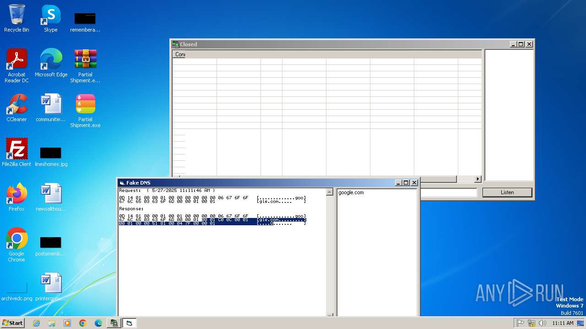Launch Firefox from the desktop
The image size is (586, 329).
16,197
